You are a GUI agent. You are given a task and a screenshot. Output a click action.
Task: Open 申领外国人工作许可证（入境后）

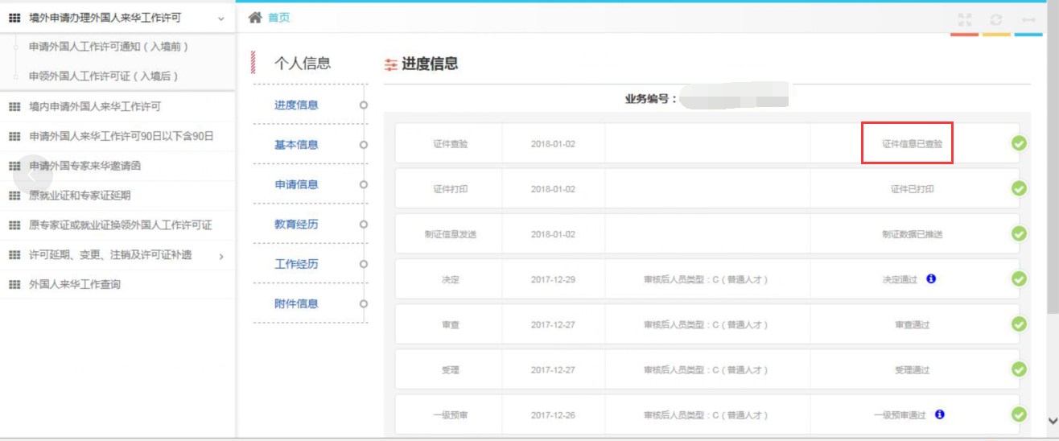(103, 76)
